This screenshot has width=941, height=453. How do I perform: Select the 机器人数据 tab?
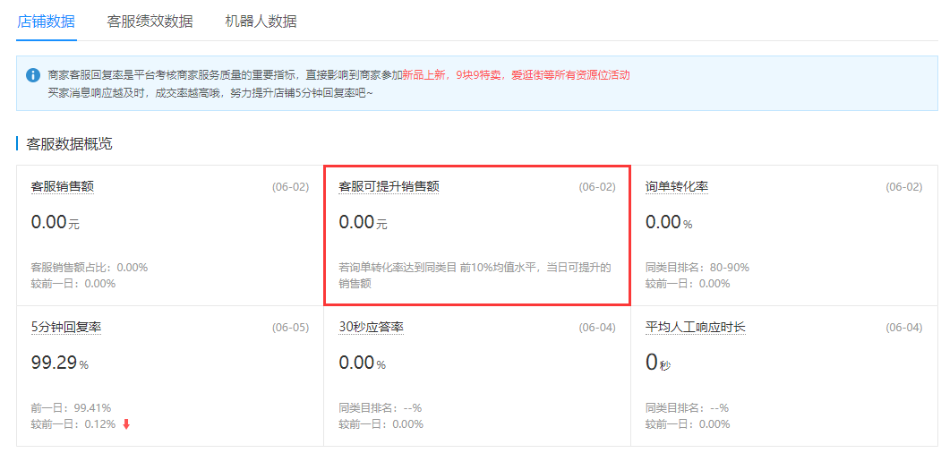[x=261, y=21]
